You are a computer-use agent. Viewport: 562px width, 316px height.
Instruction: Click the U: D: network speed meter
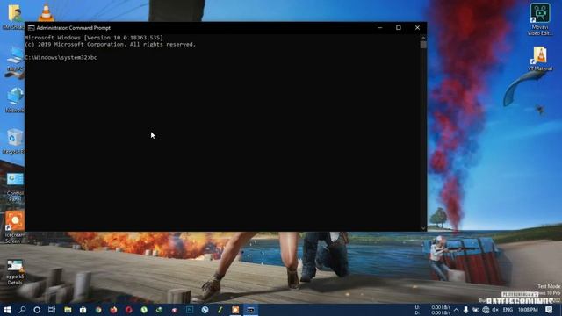(x=433, y=310)
